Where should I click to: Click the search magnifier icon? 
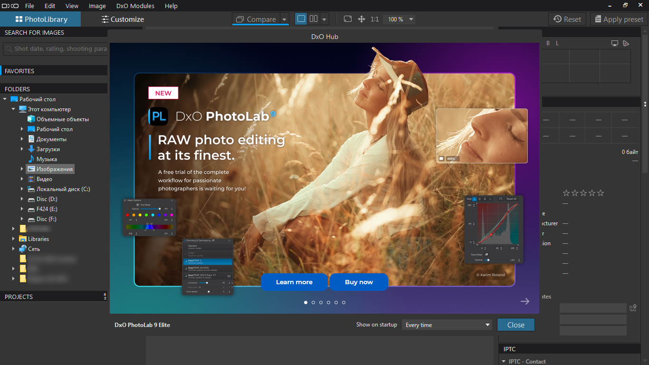(9, 48)
